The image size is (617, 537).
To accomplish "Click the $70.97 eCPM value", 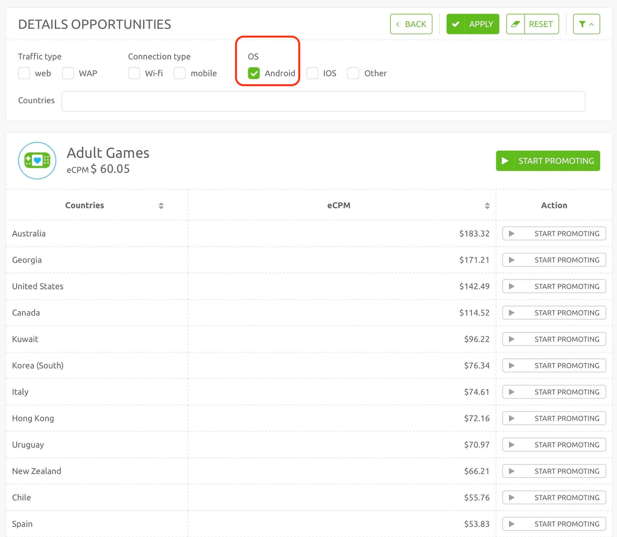I will 477,445.
